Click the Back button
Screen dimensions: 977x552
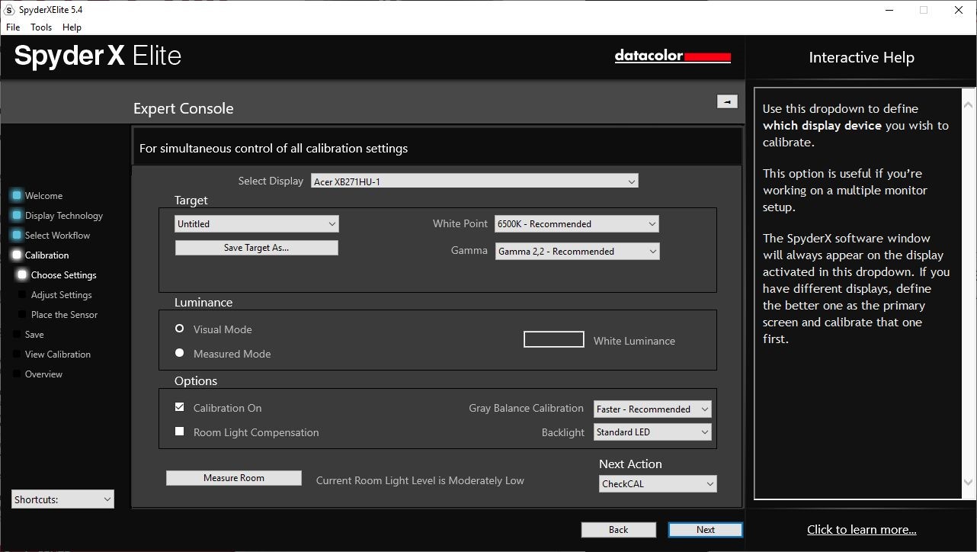(619, 530)
